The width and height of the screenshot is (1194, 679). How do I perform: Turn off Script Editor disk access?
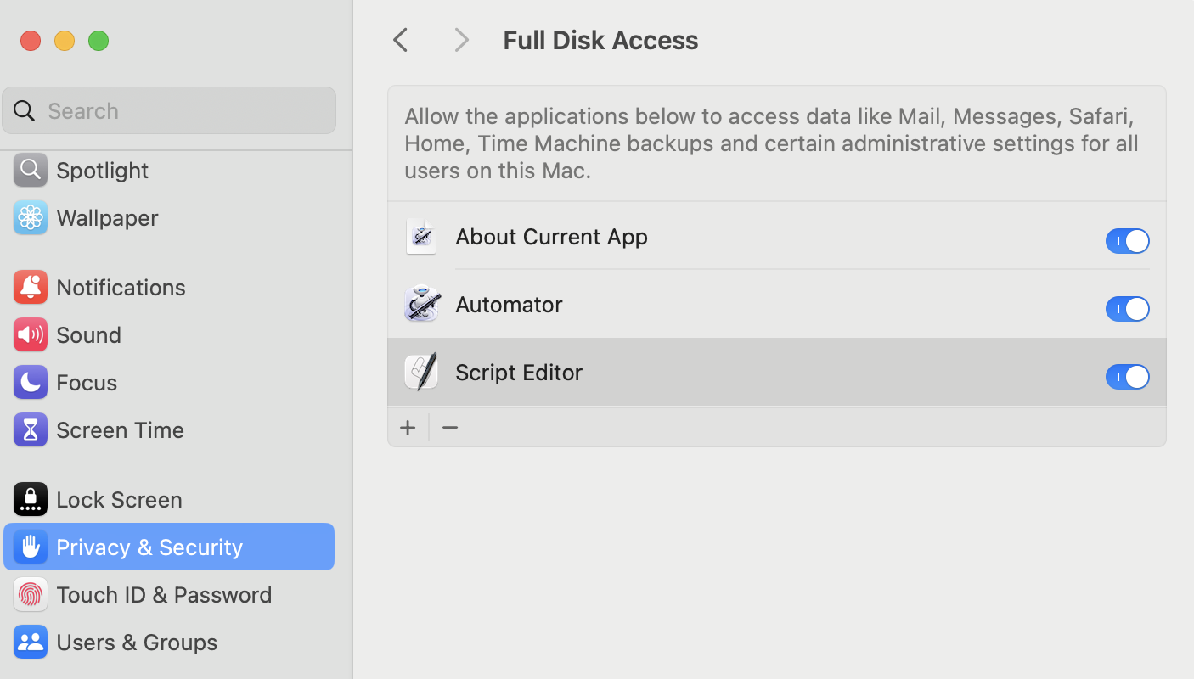[x=1127, y=377]
